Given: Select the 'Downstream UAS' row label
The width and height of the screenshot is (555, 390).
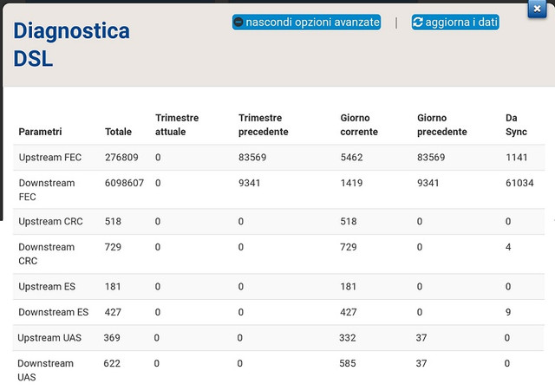Looking at the screenshot, I should click(x=45, y=370).
